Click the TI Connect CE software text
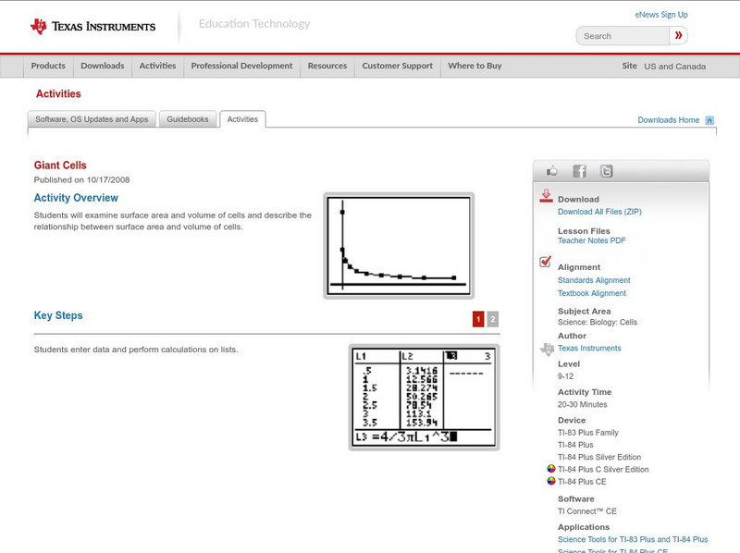 click(x=587, y=511)
